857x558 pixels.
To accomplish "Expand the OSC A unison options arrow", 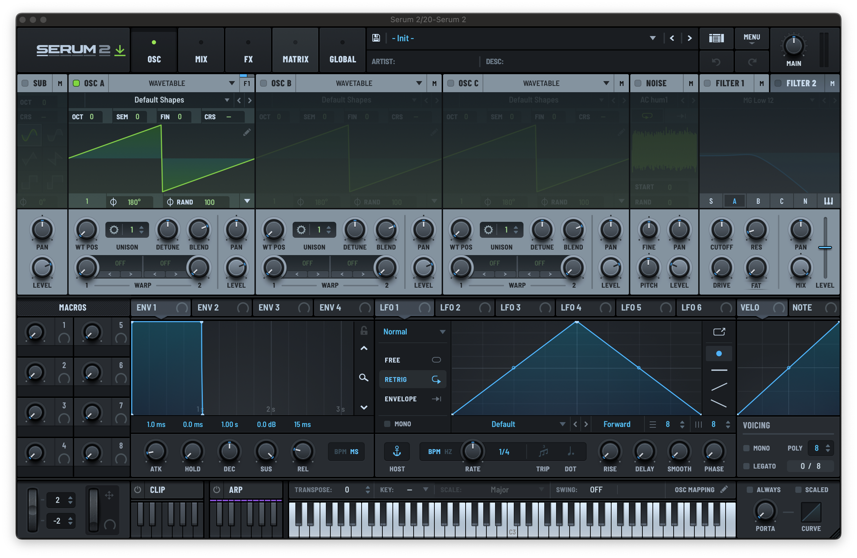I will [x=247, y=201].
